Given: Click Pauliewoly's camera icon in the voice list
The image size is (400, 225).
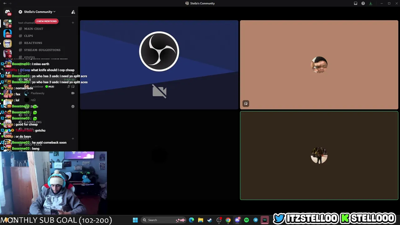Looking at the screenshot, I should (x=73, y=93).
